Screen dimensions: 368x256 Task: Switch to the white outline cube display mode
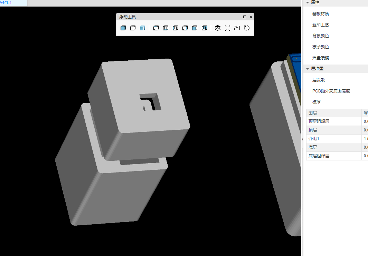click(133, 28)
